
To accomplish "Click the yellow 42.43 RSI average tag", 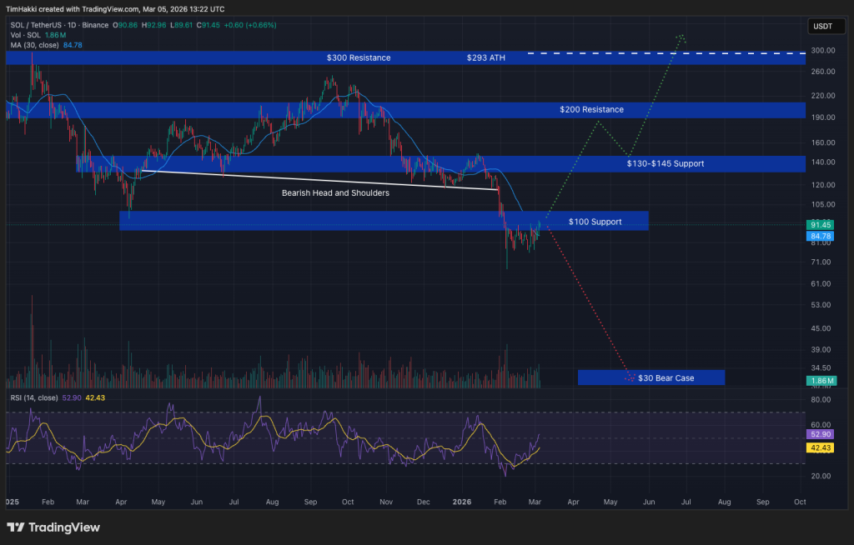I will click(821, 447).
